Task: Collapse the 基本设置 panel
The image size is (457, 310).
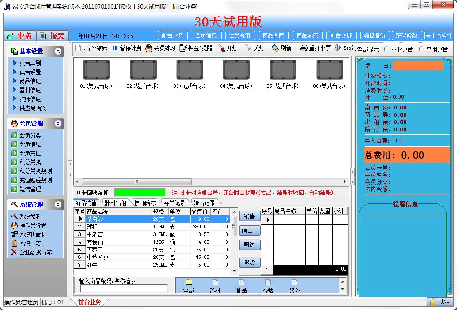Action: (x=58, y=52)
